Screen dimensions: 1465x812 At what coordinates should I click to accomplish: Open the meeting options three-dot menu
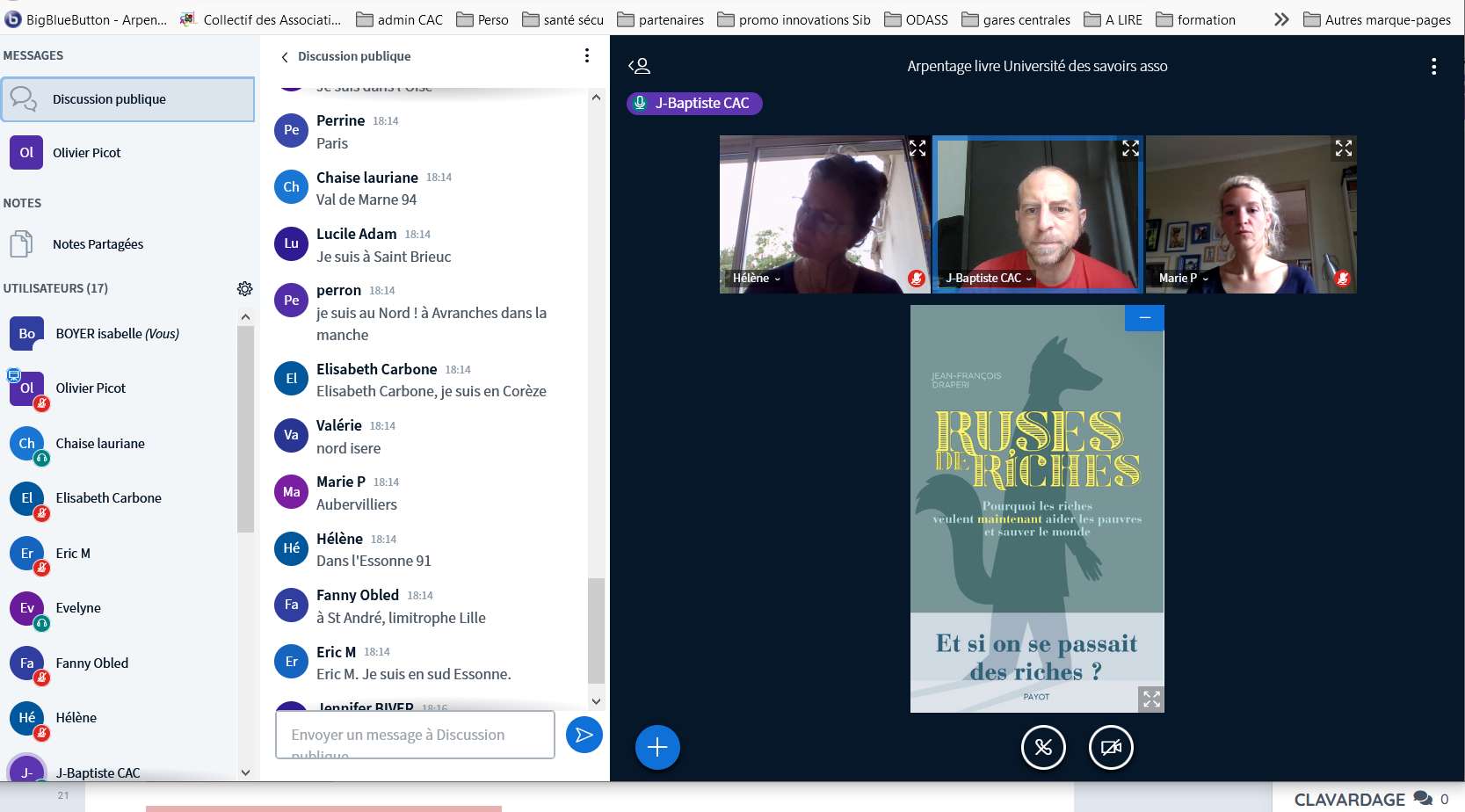tap(1432, 66)
